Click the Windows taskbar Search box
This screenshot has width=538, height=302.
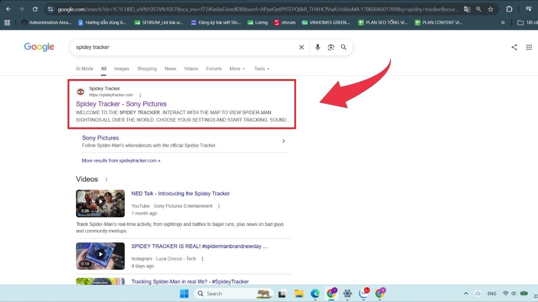pos(234,293)
